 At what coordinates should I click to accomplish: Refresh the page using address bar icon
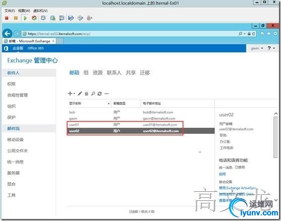coord(253,34)
